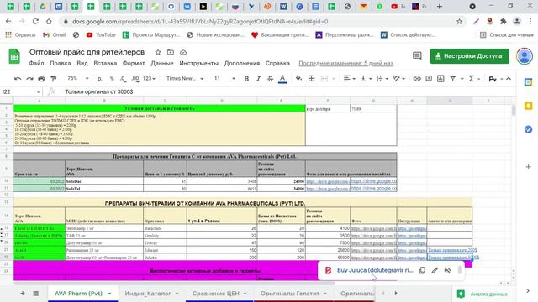Open the Данные menu
This screenshot has width=538, height=302.
[x=162, y=64]
